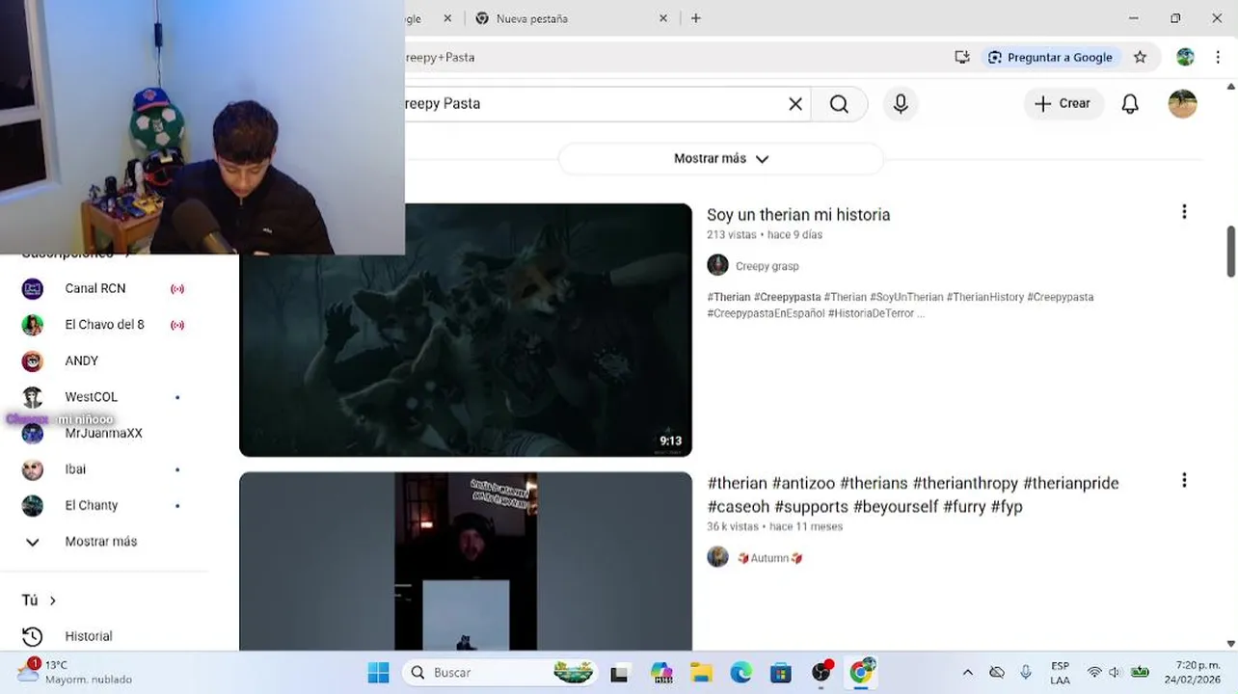Open the Crear upload menu
Screen dimensions: 1238x694
point(1063,104)
